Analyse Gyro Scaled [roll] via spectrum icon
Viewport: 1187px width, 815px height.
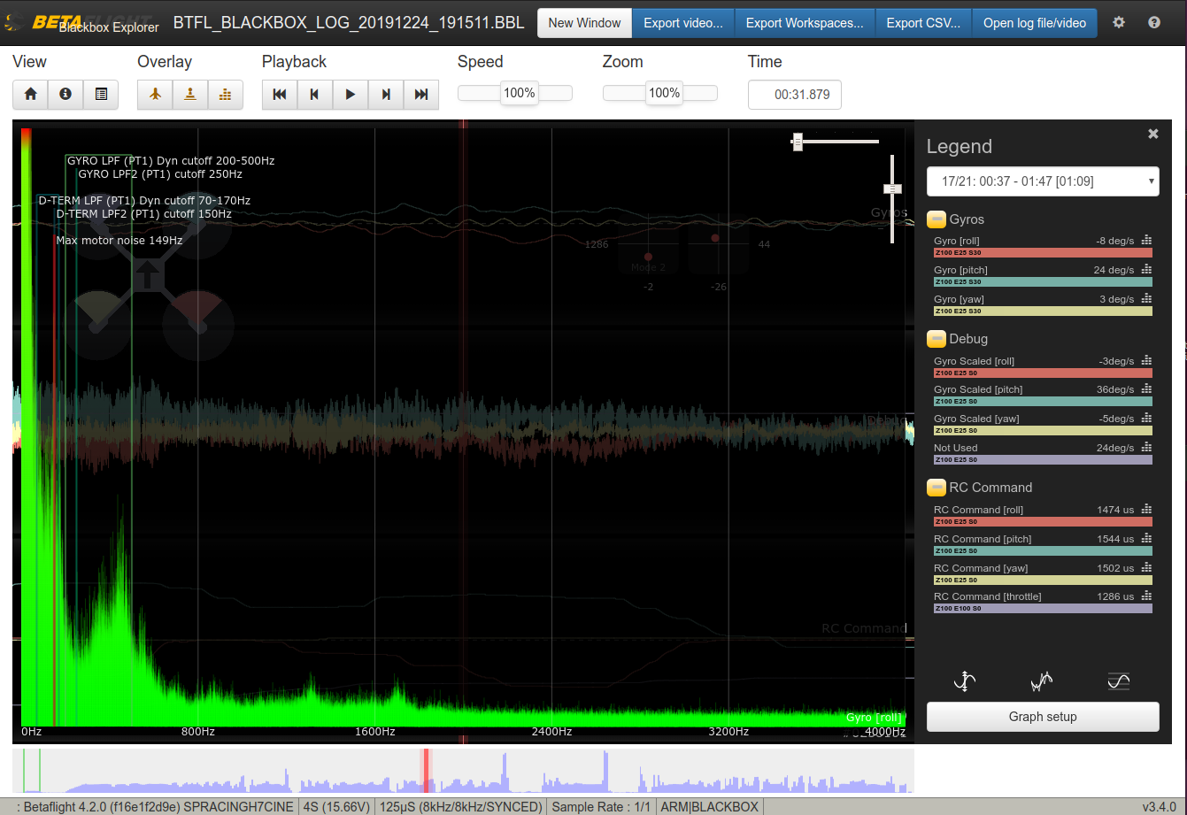(1147, 360)
